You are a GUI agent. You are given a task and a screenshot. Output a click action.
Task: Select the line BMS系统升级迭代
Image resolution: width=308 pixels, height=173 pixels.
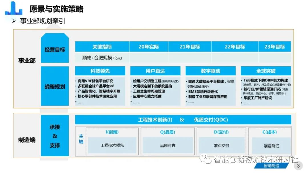(x=203, y=92)
